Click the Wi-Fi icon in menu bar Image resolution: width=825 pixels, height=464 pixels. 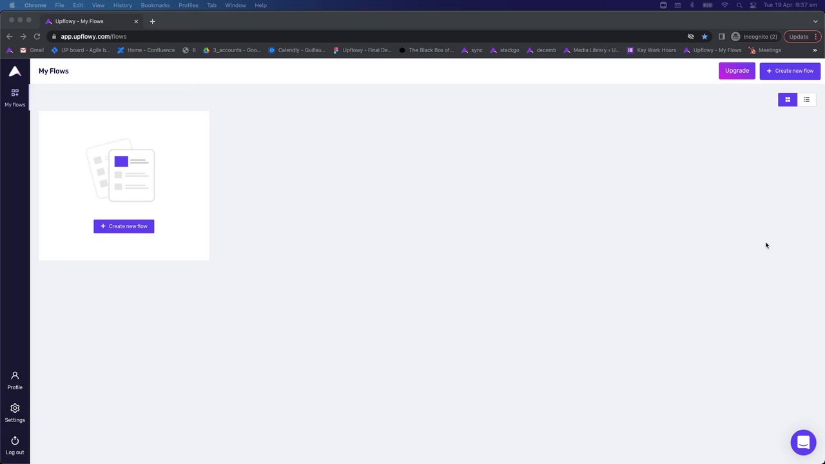point(724,5)
